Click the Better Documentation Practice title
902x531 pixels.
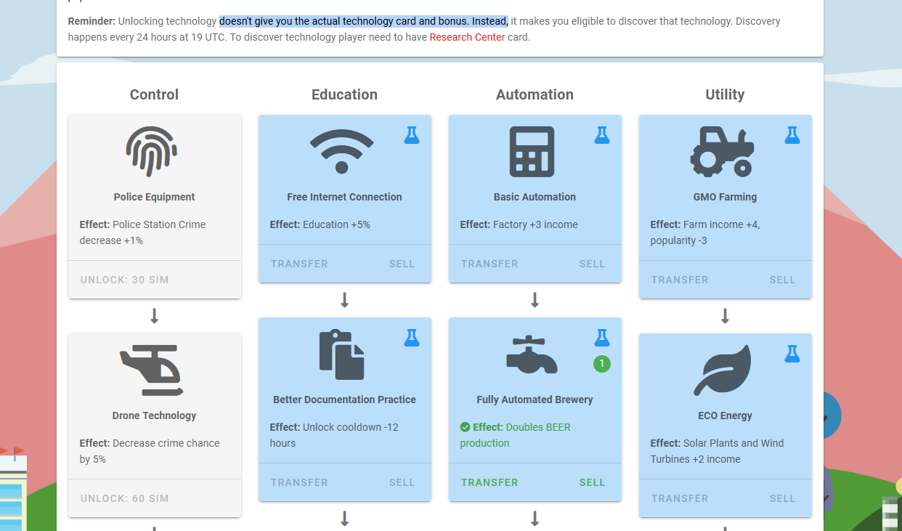coord(344,400)
